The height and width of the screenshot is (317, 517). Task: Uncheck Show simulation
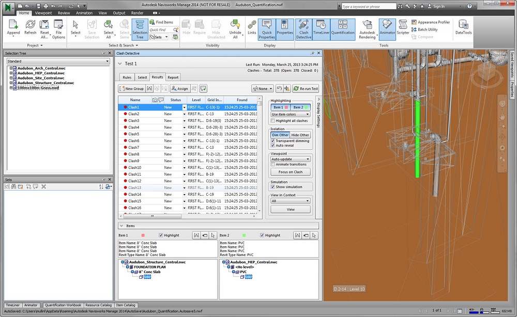click(272, 187)
